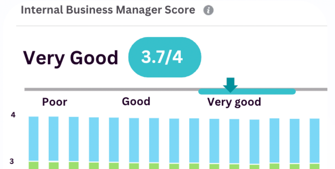
Task: Click the blue segment of the third bar from left
Action: click(x=73, y=139)
